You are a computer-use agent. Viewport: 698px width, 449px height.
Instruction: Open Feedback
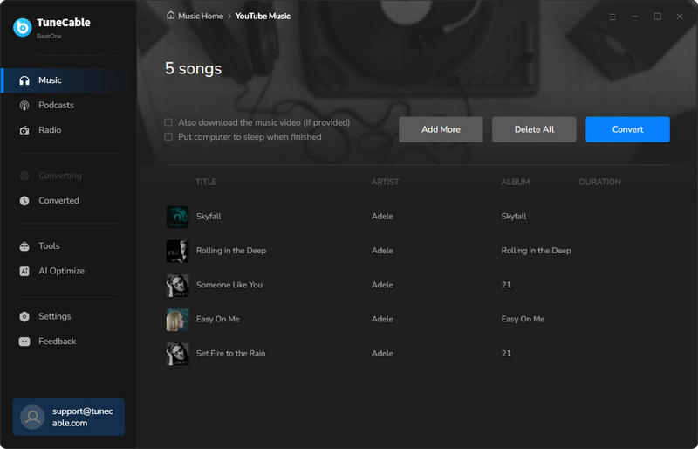coord(68,342)
